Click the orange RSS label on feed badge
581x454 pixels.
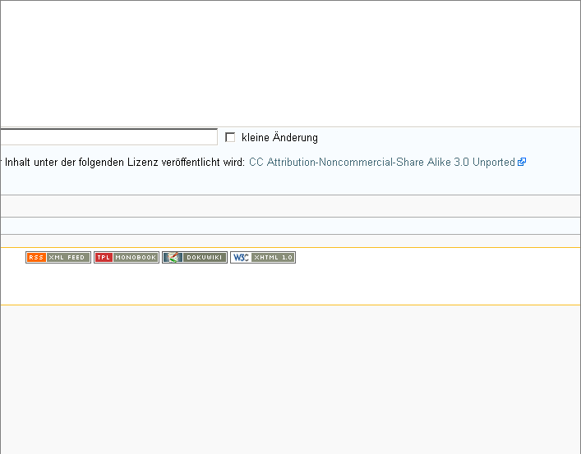36,258
